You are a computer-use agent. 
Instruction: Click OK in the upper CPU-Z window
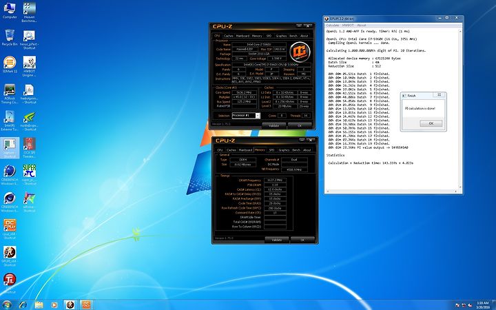[300, 125]
